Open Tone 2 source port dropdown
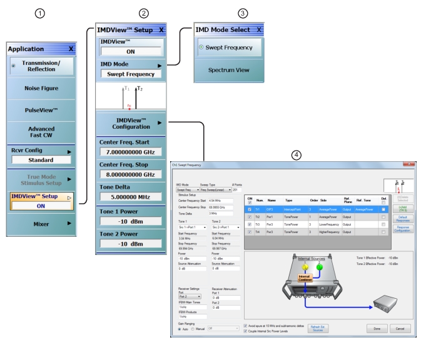This screenshot has height=345, width=421. tap(226, 227)
